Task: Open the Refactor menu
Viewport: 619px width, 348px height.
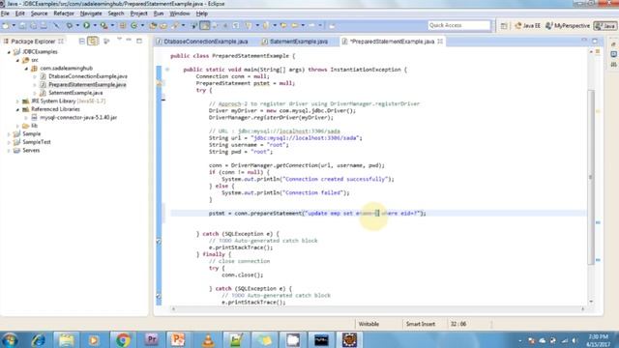Action: point(64,14)
